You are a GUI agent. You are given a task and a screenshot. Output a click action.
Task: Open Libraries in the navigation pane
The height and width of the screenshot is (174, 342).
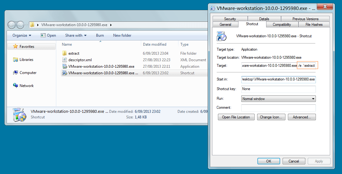pos(26,60)
